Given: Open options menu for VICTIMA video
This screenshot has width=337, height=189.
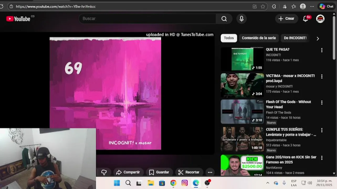Looking at the screenshot, I should (322, 76).
